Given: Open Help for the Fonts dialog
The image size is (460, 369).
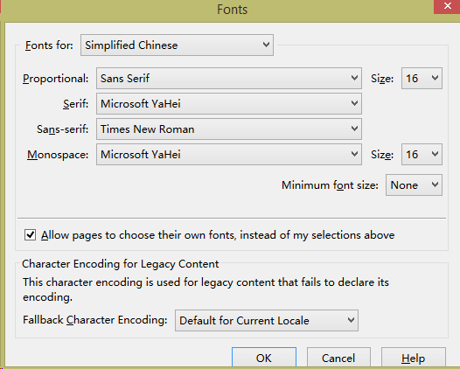Looking at the screenshot, I should (414, 358).
